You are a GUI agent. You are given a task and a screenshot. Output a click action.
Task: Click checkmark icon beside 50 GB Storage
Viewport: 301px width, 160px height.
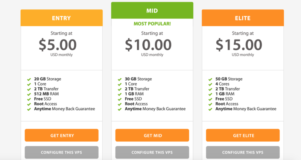tap(210, 79)
